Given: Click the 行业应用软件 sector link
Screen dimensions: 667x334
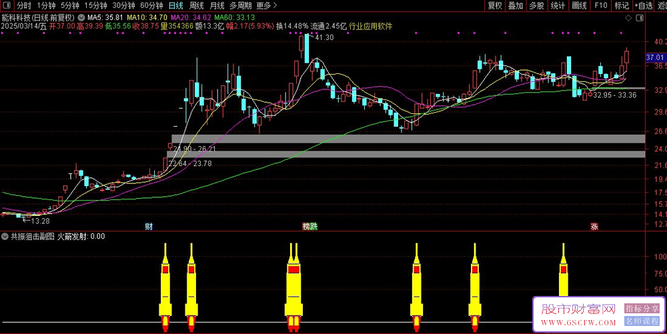Looking at the screenshot, I should [370, 27].
